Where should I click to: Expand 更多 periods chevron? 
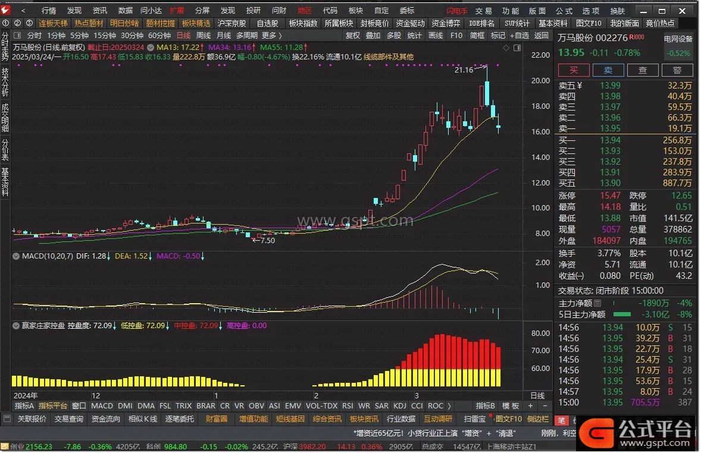[272, 35]
